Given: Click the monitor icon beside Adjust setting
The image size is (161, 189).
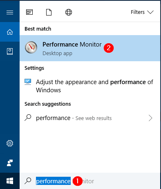Looking at the screenshot, I should coord(28,82).
